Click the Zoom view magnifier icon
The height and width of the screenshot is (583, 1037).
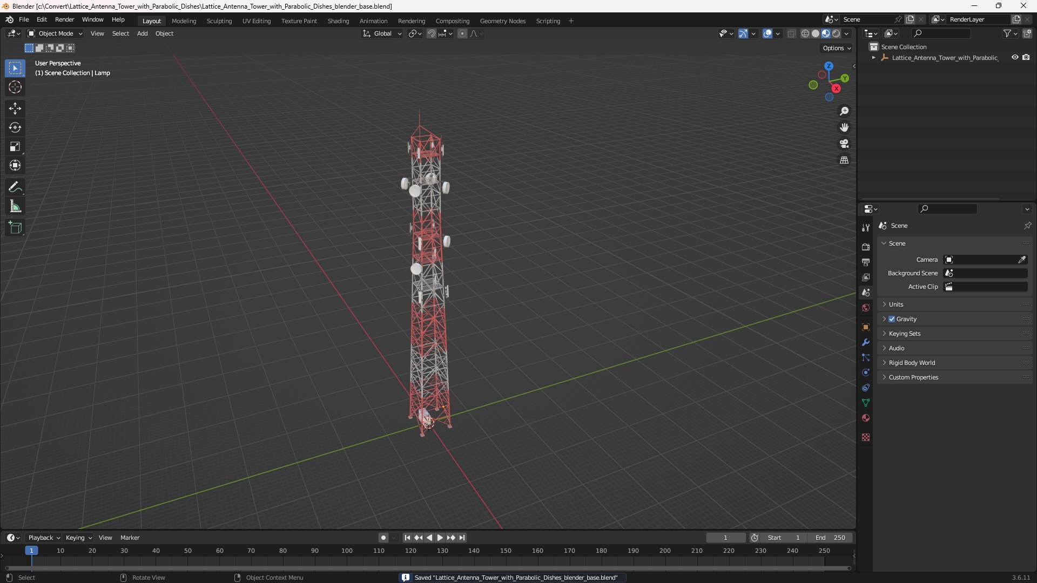point(844,111)
